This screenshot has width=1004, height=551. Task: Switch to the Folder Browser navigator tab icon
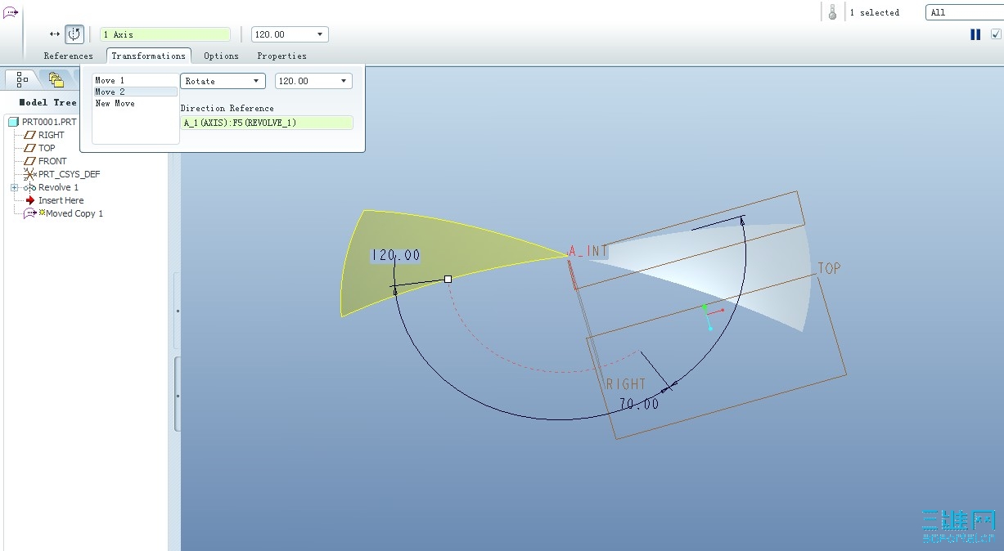coord(56,79)
